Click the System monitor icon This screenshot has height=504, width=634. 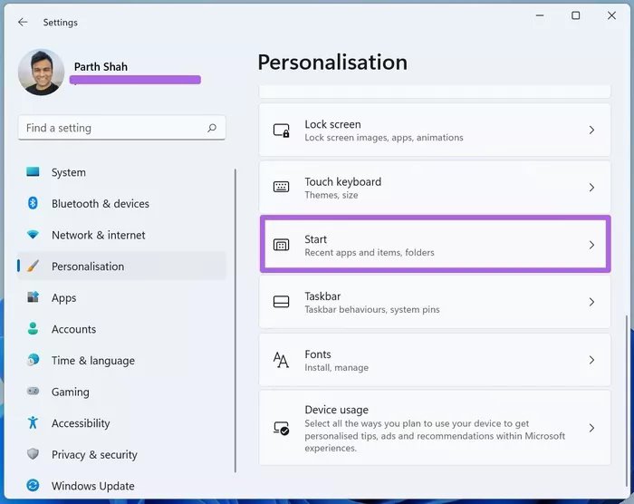[33, 171]
